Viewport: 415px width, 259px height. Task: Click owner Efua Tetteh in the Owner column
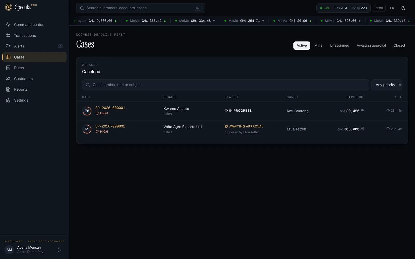coord(296,129)
